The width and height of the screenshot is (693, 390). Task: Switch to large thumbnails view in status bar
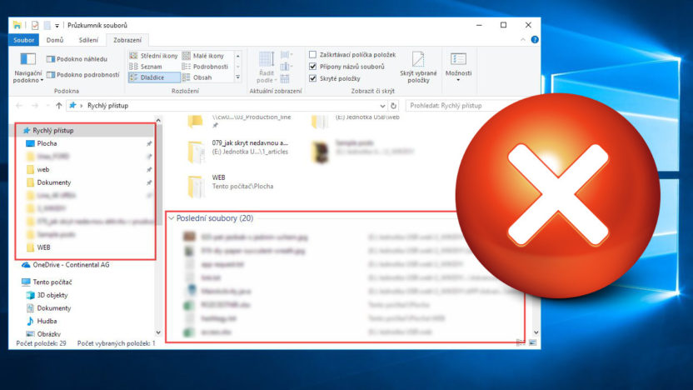coord(532,342)
